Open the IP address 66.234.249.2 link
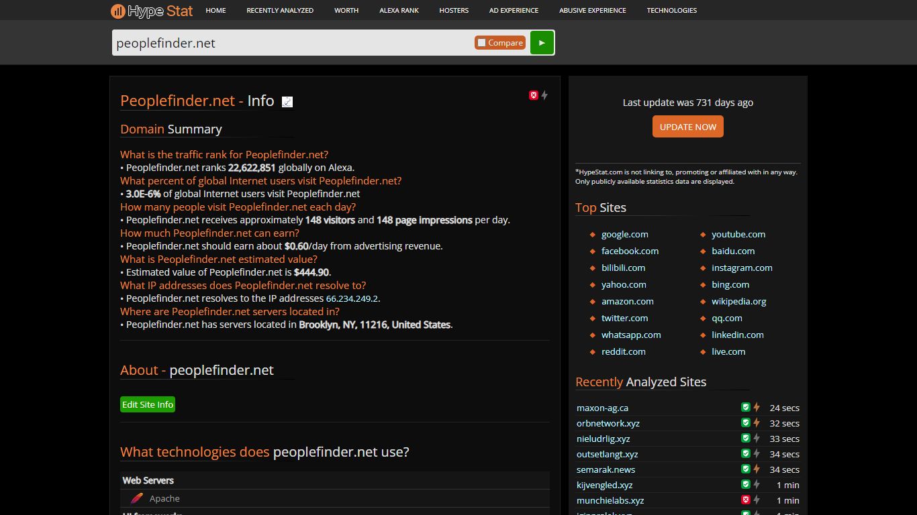The width and height of the screenshot is (917, 515). [352, 299]
